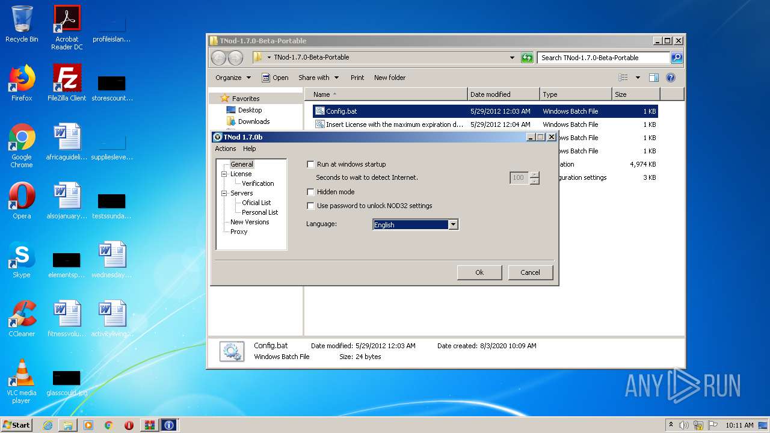Open alsojanuary Word document icon
Image resolution: width=770 pixels, height=433 pixels.
67,201
